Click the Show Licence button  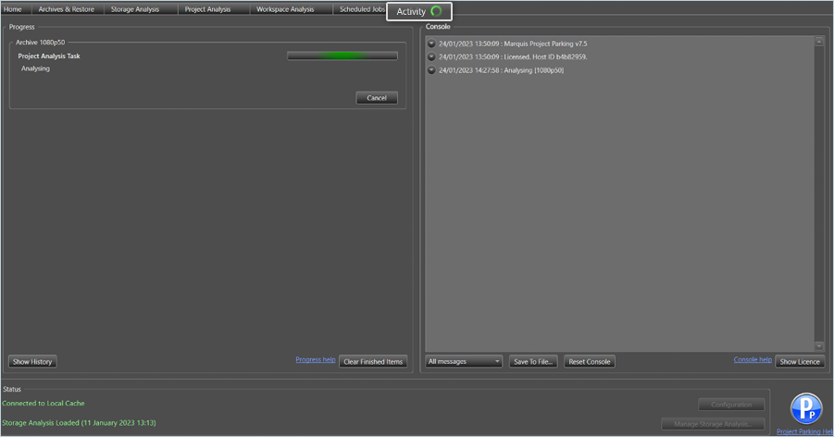[800, 361]
